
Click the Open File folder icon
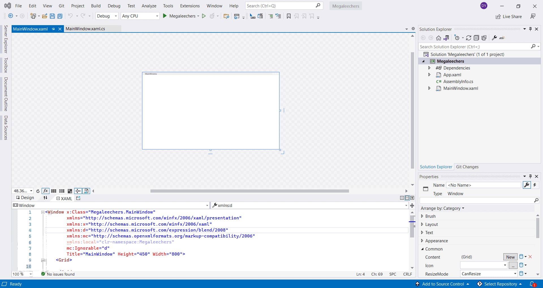45,16
